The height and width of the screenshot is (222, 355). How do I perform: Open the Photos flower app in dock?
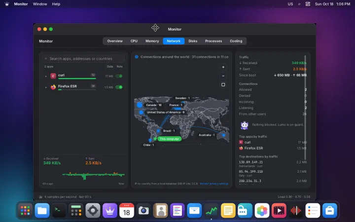262,211
